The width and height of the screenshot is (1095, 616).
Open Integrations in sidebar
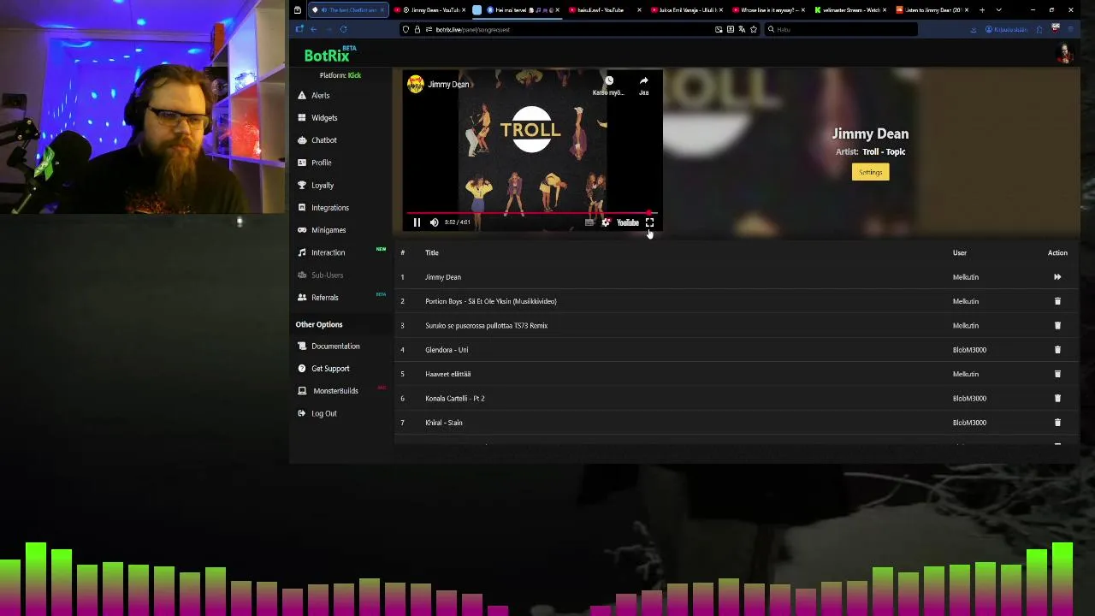tap(330, 207)
